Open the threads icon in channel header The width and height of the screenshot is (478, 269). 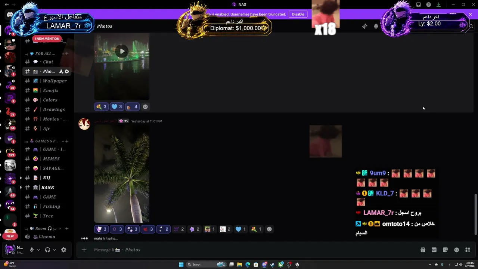(x=365, y=26)
